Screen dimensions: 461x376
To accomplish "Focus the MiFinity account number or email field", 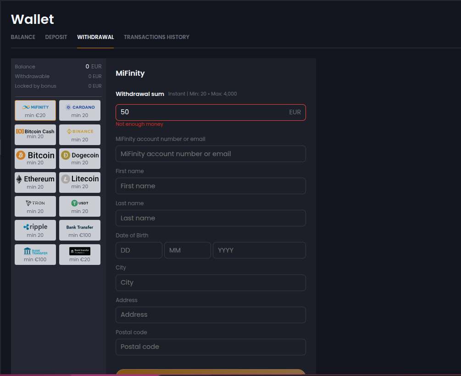I will click(x=211, y=154).
